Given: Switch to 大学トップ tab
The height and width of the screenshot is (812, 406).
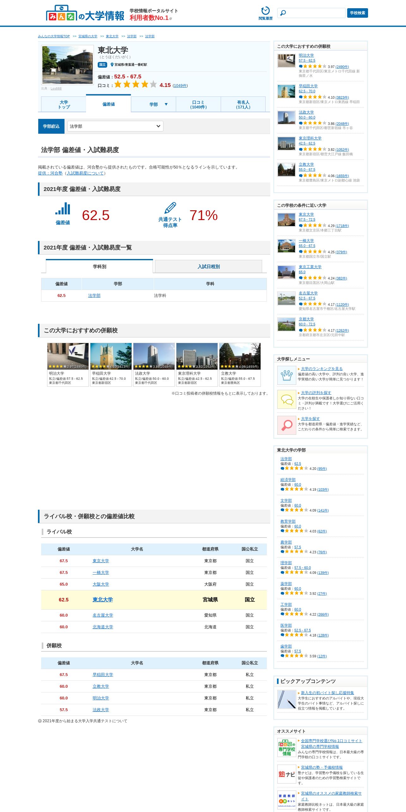Looking at the screenshot, I should pyautogui.click(x=64, y=104).
